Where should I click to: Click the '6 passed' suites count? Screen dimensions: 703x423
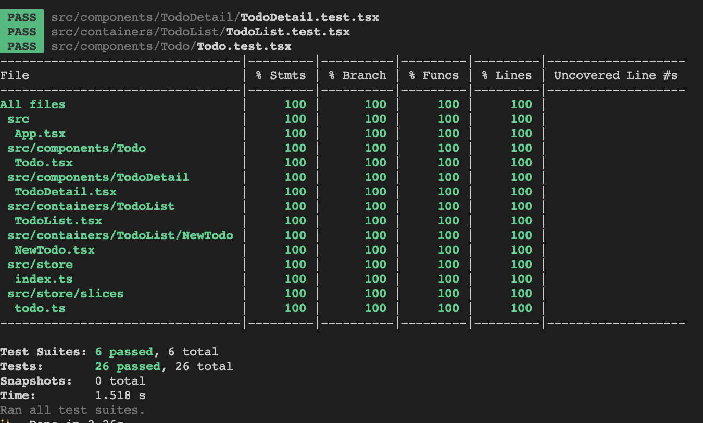(124, 352)
